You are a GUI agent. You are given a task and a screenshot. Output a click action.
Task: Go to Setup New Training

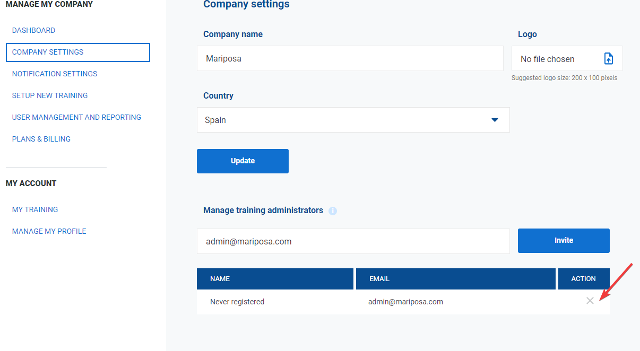tap(49, 95)
